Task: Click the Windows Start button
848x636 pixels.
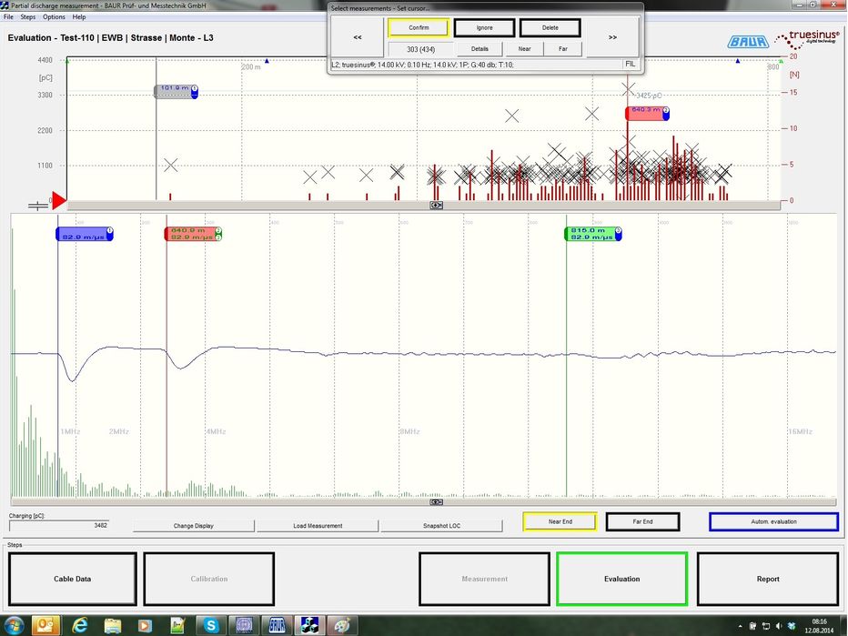Action: point(13,625)
